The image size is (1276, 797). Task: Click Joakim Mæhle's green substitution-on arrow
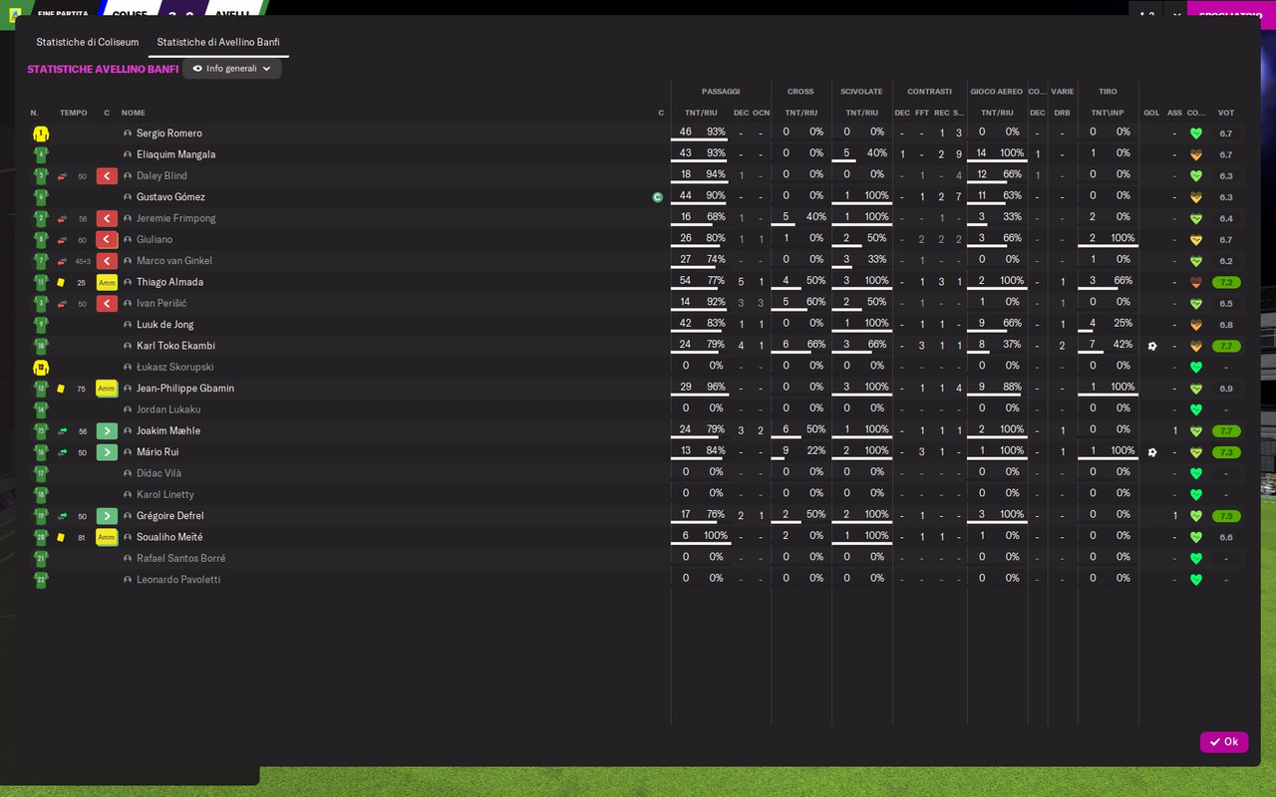[x=107, y=431]
